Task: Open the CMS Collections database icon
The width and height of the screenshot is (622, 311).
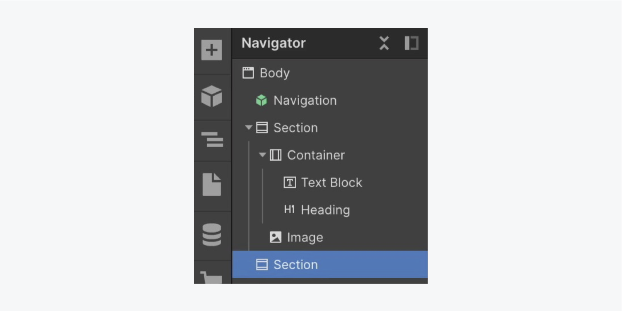Action: [212, 235]
